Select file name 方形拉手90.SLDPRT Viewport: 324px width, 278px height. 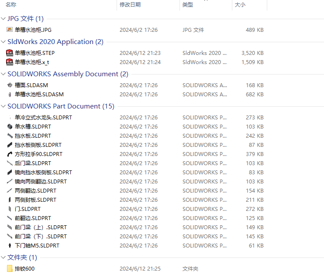click(38, 154)
